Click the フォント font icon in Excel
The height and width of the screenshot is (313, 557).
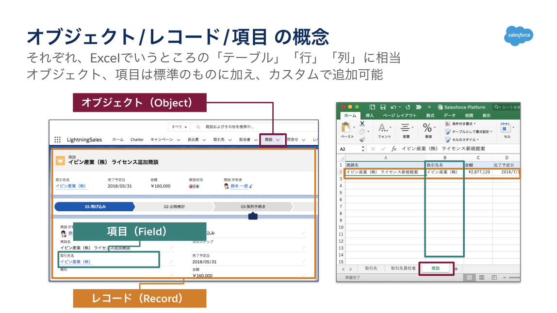click(383, 128)
